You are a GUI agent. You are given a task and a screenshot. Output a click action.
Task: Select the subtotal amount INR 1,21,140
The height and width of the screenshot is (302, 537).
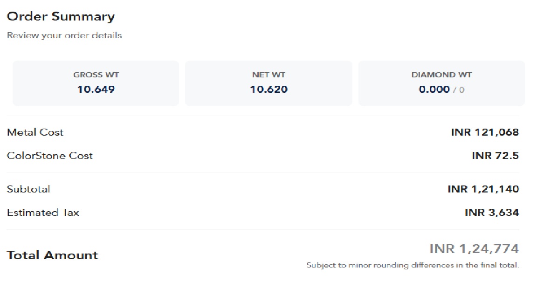coord(483,189)
